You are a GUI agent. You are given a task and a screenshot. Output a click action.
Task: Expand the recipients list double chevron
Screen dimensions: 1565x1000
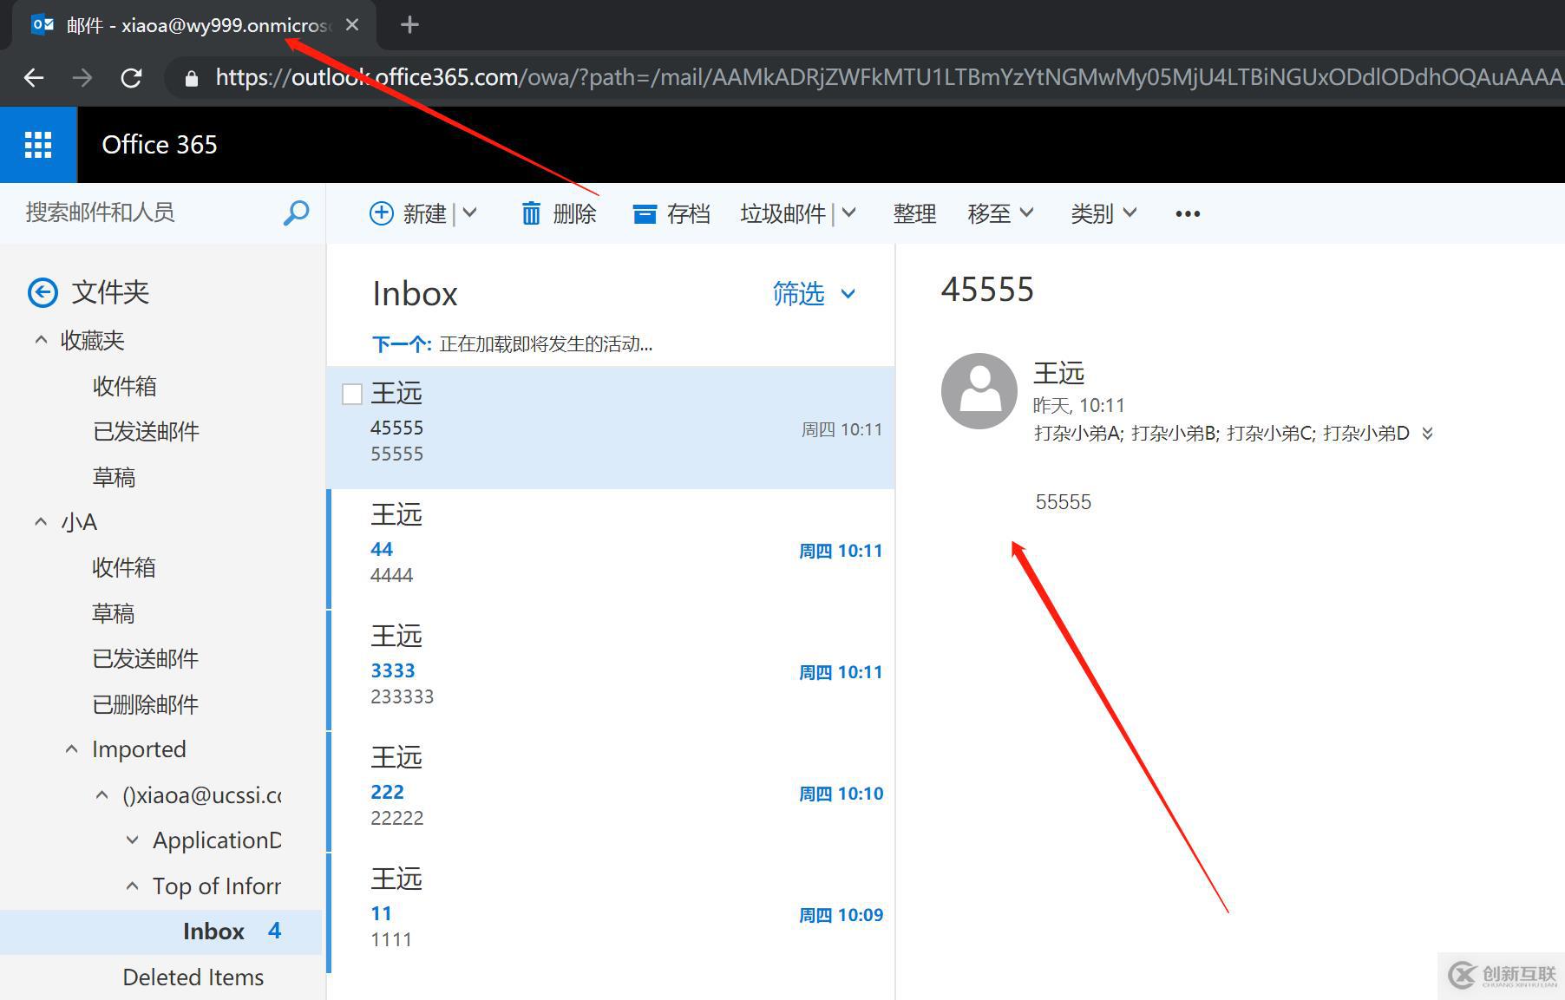[1428, 433]
